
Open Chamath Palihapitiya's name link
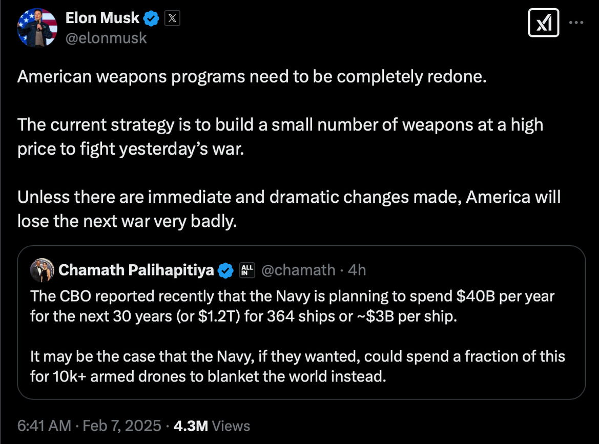coord(136,270)
